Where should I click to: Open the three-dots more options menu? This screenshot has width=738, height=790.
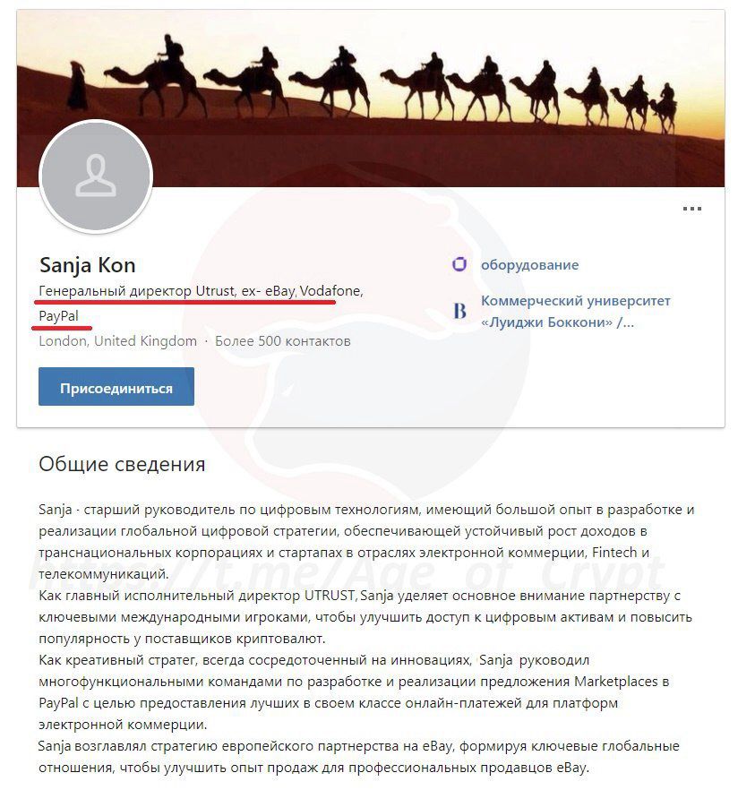click(691, 209)
